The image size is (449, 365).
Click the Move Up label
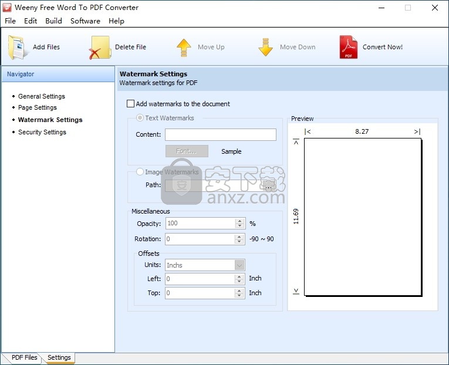click(x=211, y=47)
